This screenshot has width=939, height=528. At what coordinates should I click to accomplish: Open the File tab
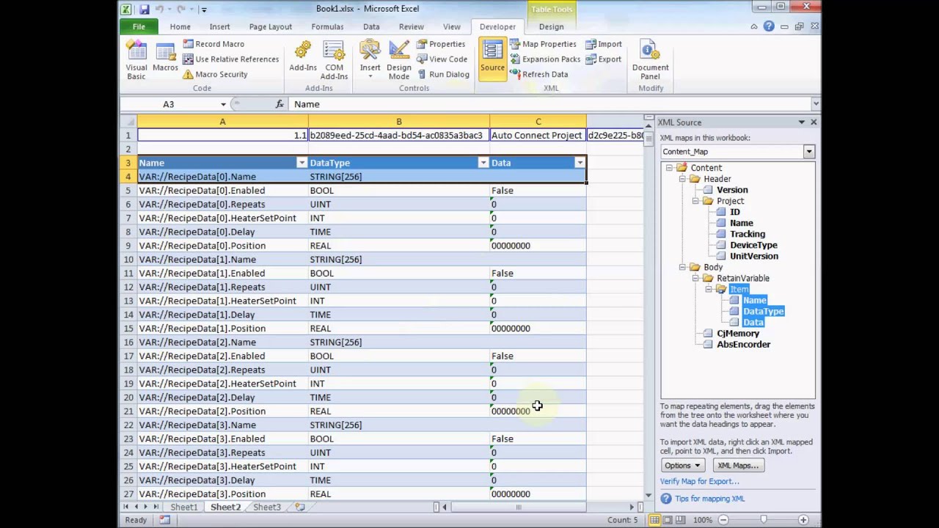click(x=139, y=26)
